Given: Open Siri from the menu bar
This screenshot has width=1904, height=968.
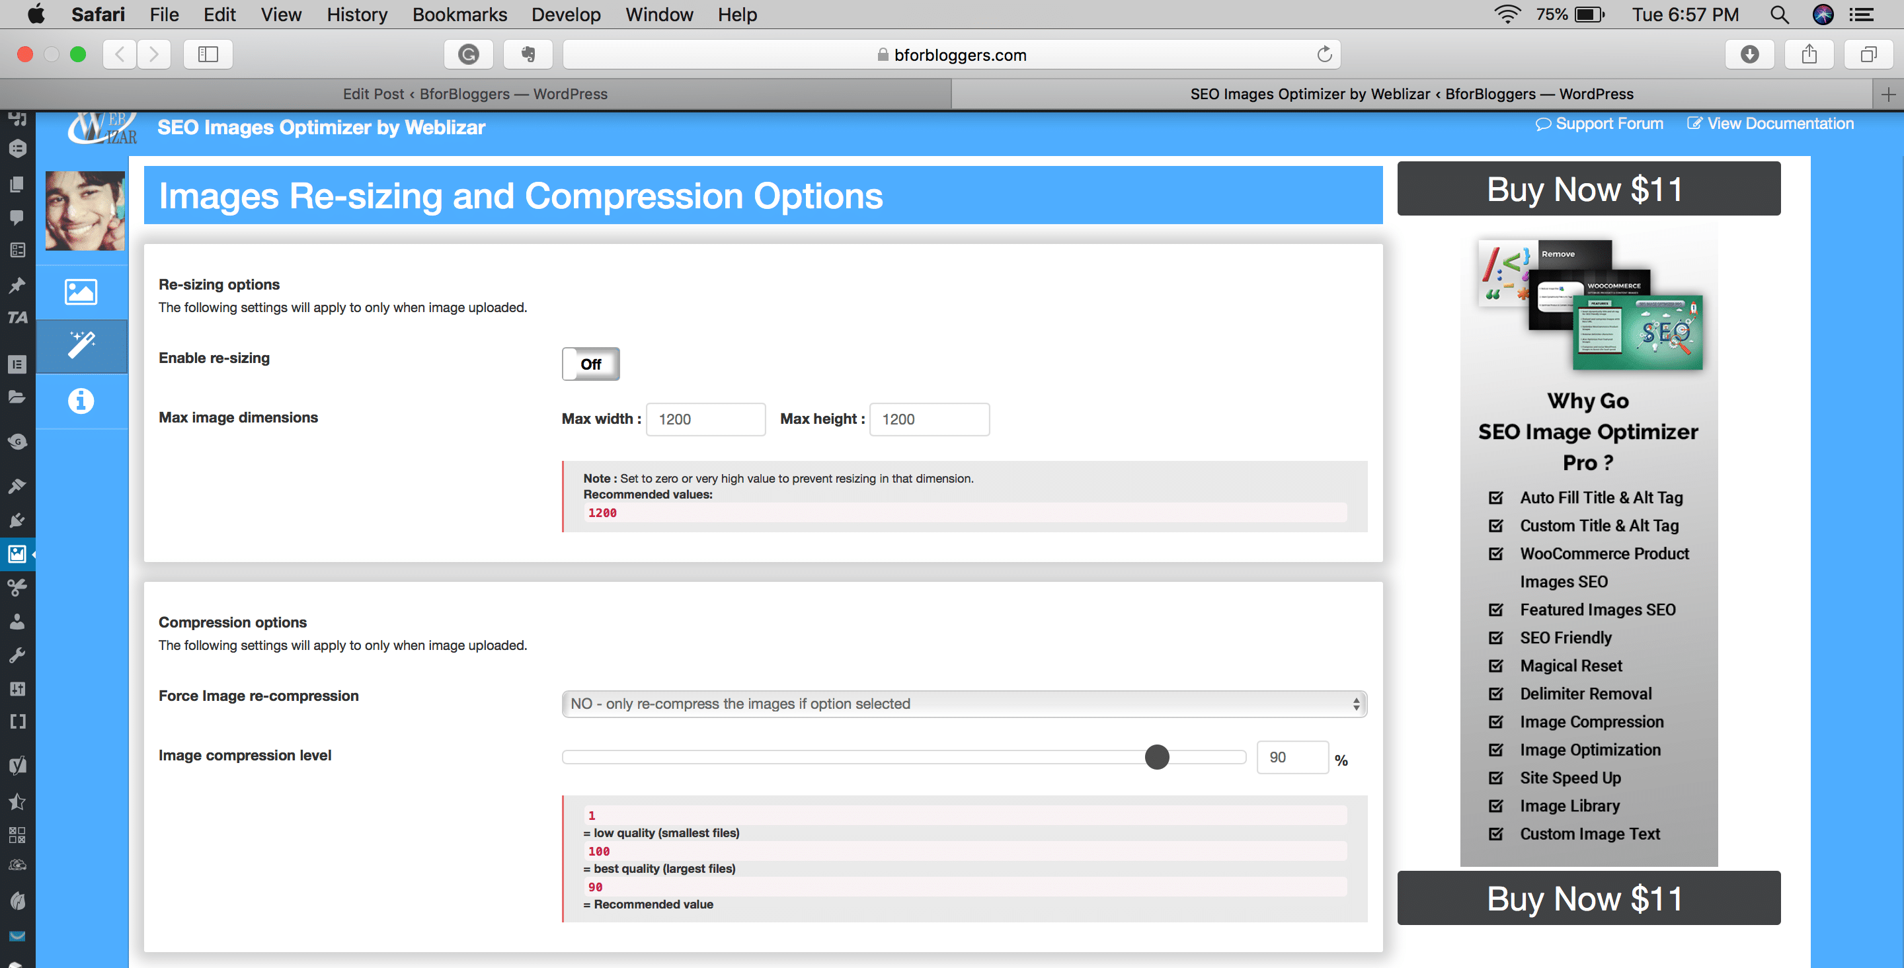Looking at the screenshot, I should [1823, 15].
